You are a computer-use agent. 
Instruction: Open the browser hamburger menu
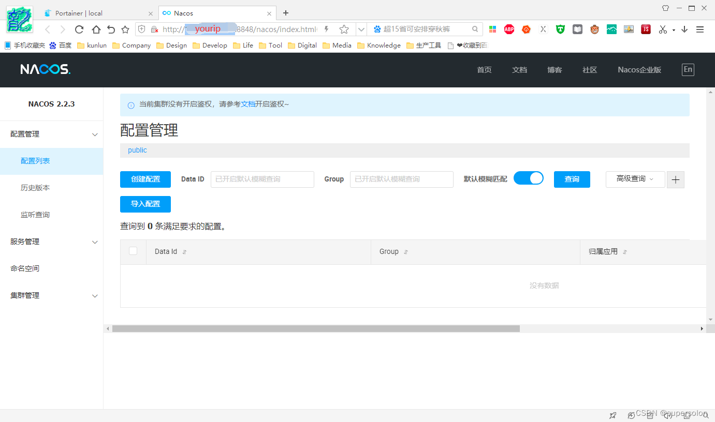point(700,29)
